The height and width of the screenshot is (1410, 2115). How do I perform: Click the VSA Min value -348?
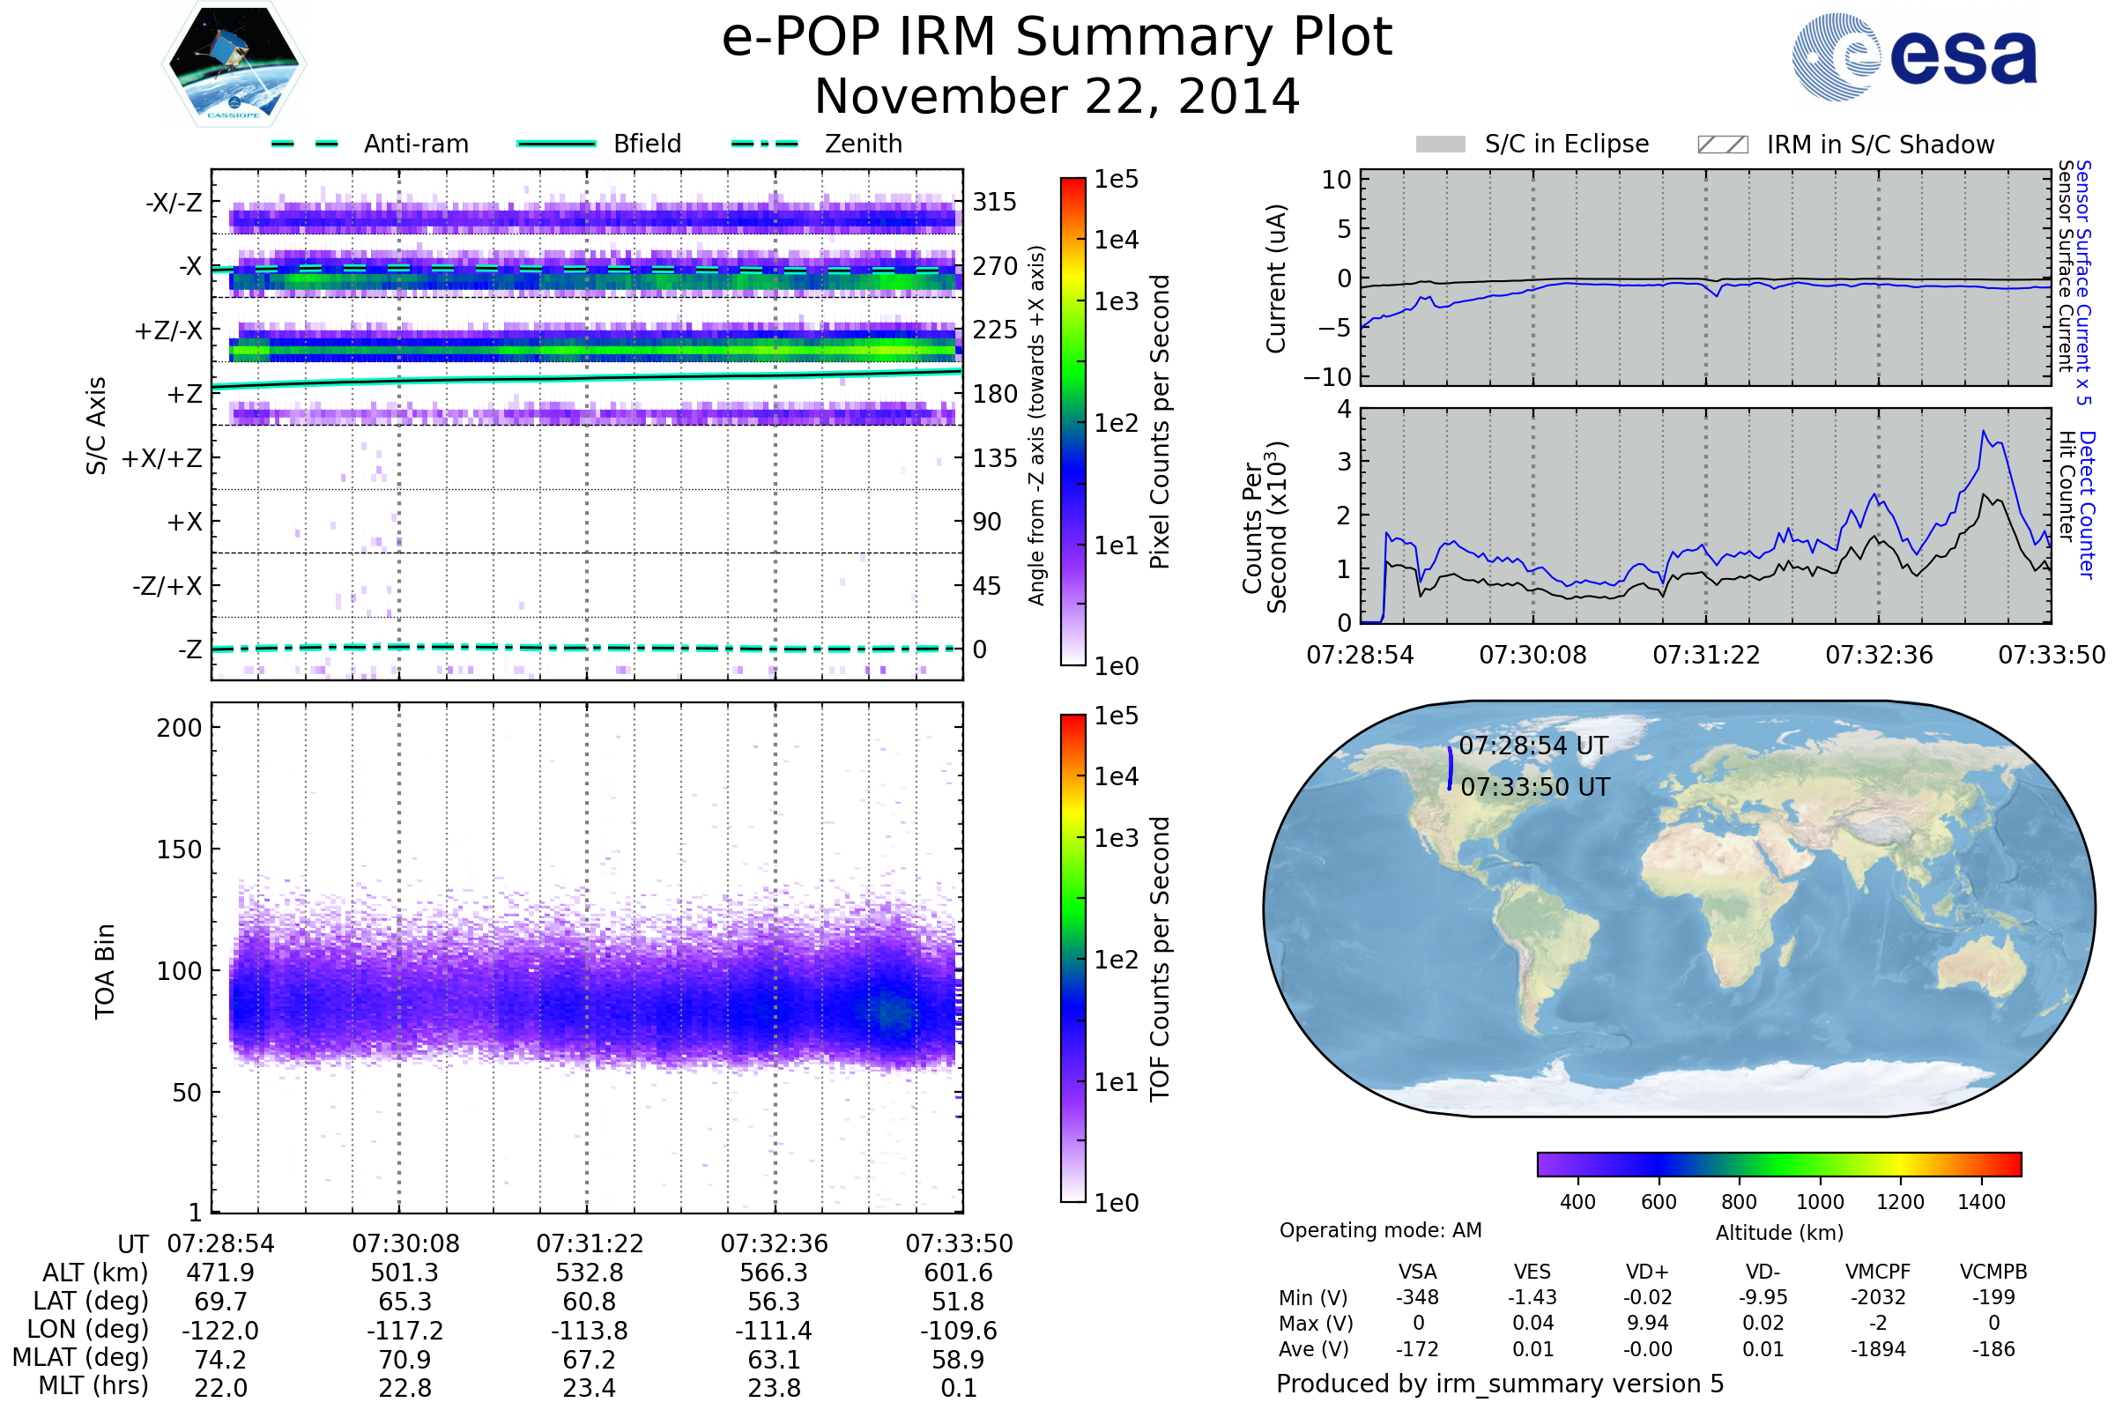pyautogui.click(x=1417, y=1297)
